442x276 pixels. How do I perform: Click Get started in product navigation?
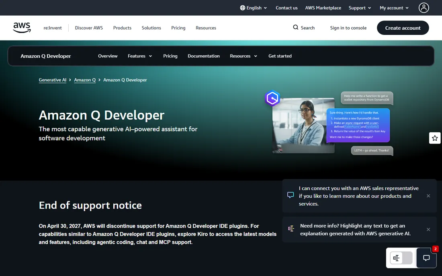280,56
